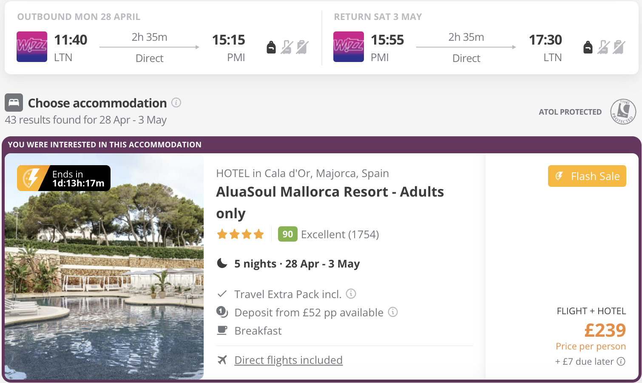This screenshot has width=642, height=383.
Task: Click the outbound small bag included icon
Action: click(271, 47)
